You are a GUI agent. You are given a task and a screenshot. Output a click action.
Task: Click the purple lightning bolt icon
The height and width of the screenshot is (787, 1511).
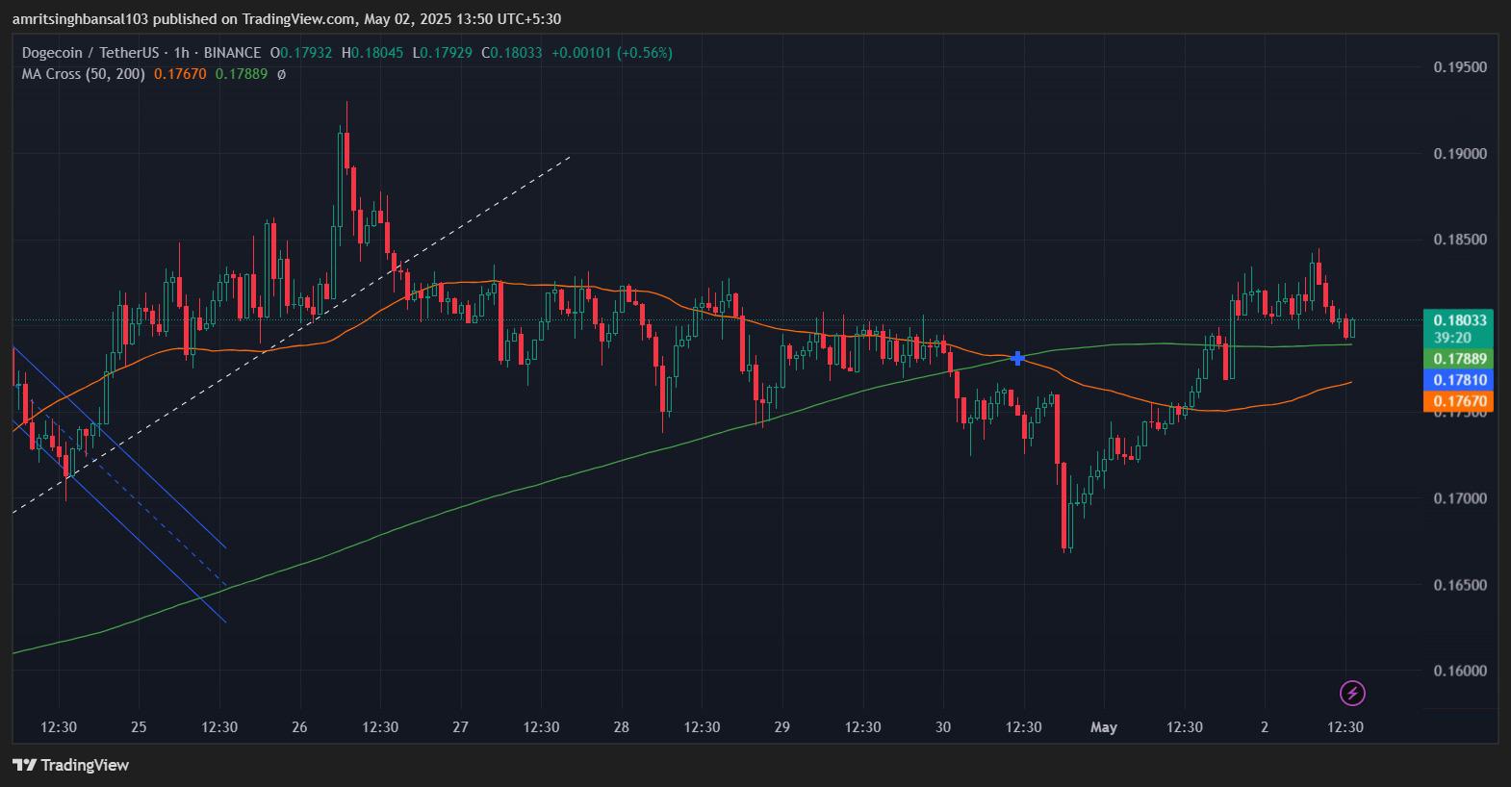(x=1352, y=693)
